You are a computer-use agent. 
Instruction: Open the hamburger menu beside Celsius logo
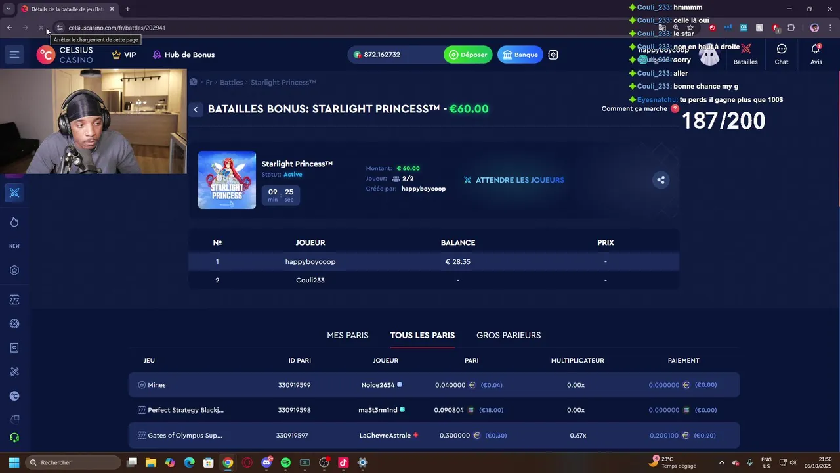click(x=14, y=55)
